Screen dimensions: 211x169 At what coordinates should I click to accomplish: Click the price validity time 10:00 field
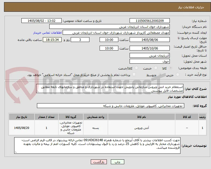[x=109, y=48]
